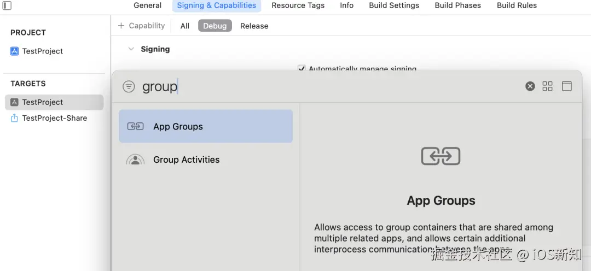Switch to the Build Settings tab
The height and width of the screenshot is (271, 591).
394,5
